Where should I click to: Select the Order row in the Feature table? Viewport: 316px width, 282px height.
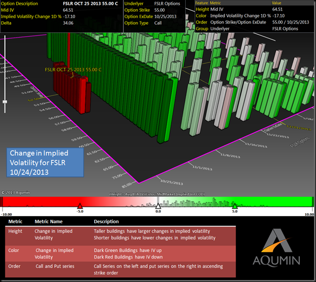255,22
